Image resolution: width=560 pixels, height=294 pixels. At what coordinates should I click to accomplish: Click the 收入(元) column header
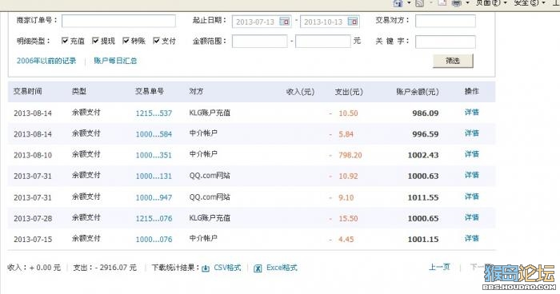[x=300, y=92]
